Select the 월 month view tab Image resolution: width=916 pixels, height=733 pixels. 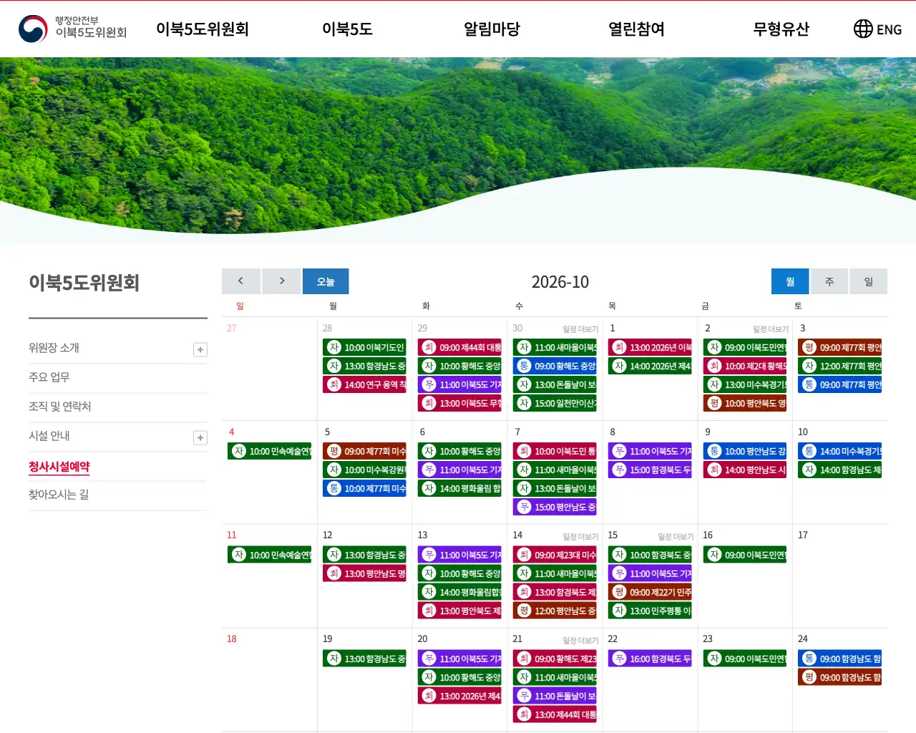coord(790,281)
